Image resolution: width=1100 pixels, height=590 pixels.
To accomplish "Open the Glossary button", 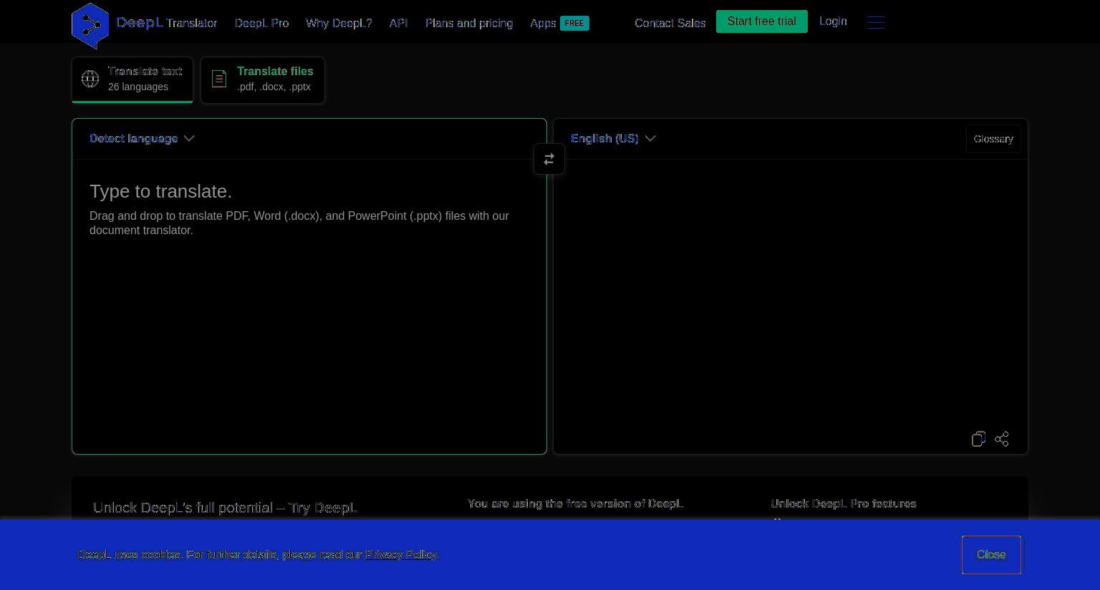I will click(x=993, y=139).
